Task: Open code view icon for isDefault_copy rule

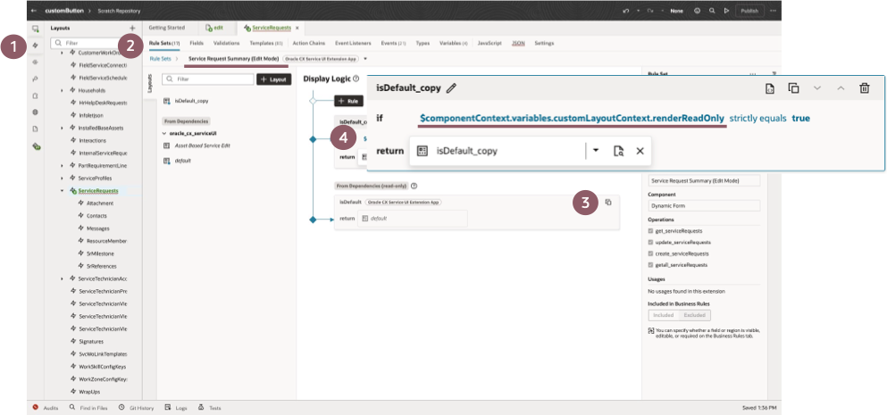Action: coord(770,88)
